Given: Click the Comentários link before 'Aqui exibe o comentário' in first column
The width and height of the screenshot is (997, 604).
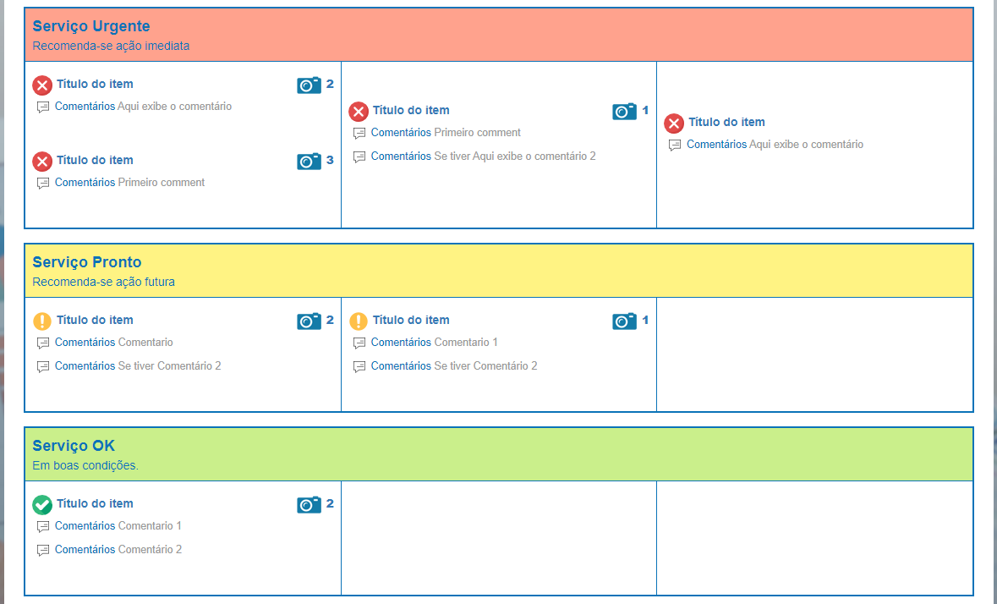Looking at the screenshot, I should (x=85, y=107).
